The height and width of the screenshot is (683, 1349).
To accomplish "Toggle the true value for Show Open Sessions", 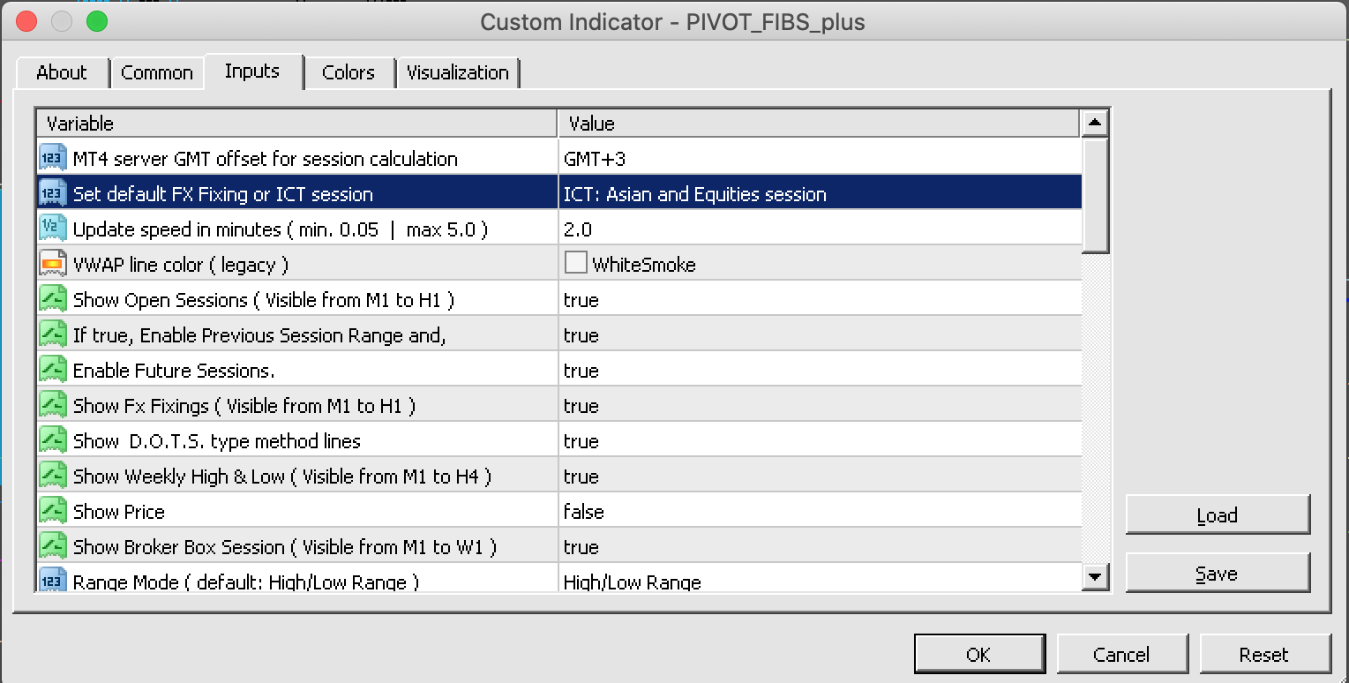I will point(581,300).
